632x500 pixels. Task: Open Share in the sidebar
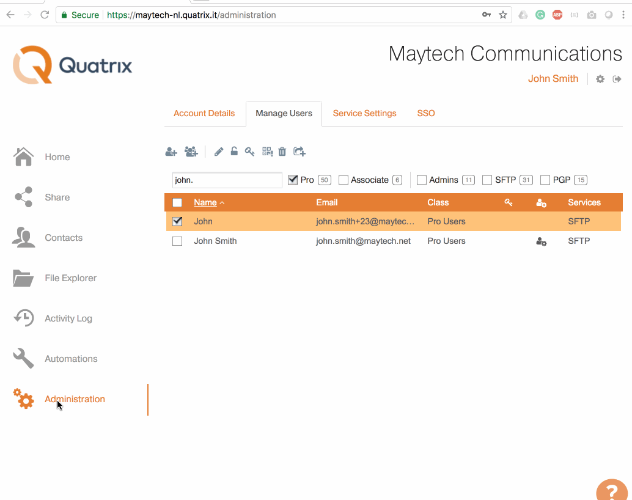(57, 197)
